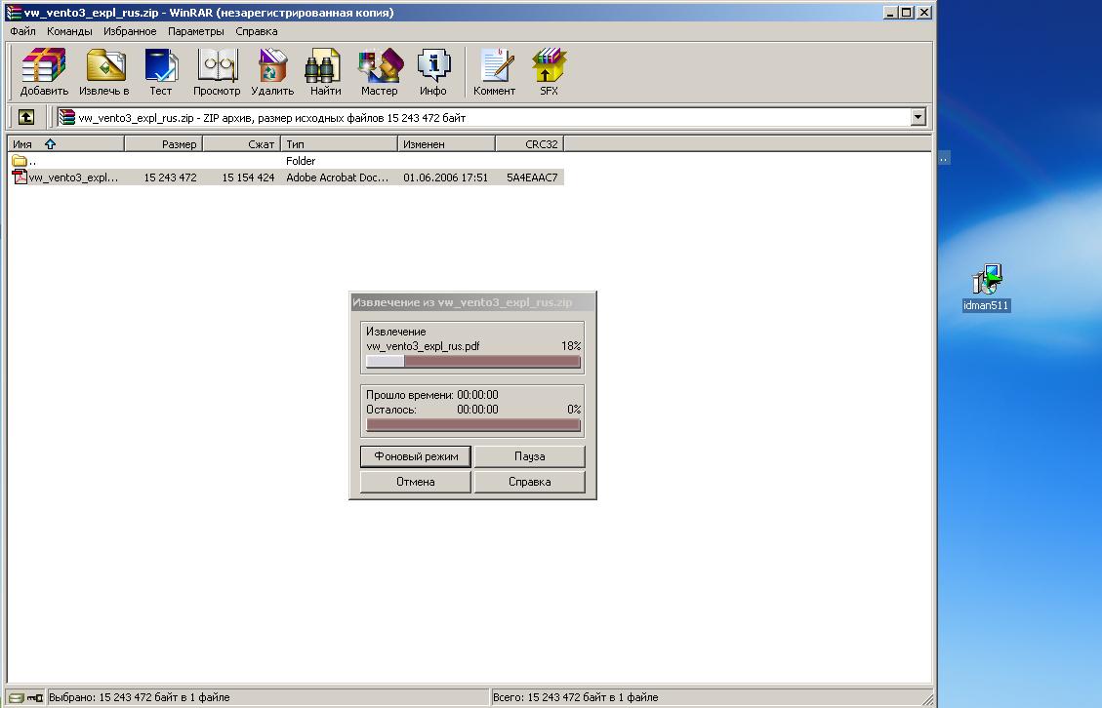
Task: Open the Справка menu
Action: tap(257, 31)
